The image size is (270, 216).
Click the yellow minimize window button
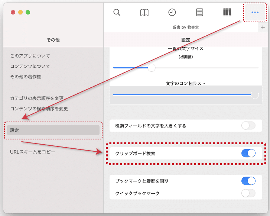coord(20,12)
